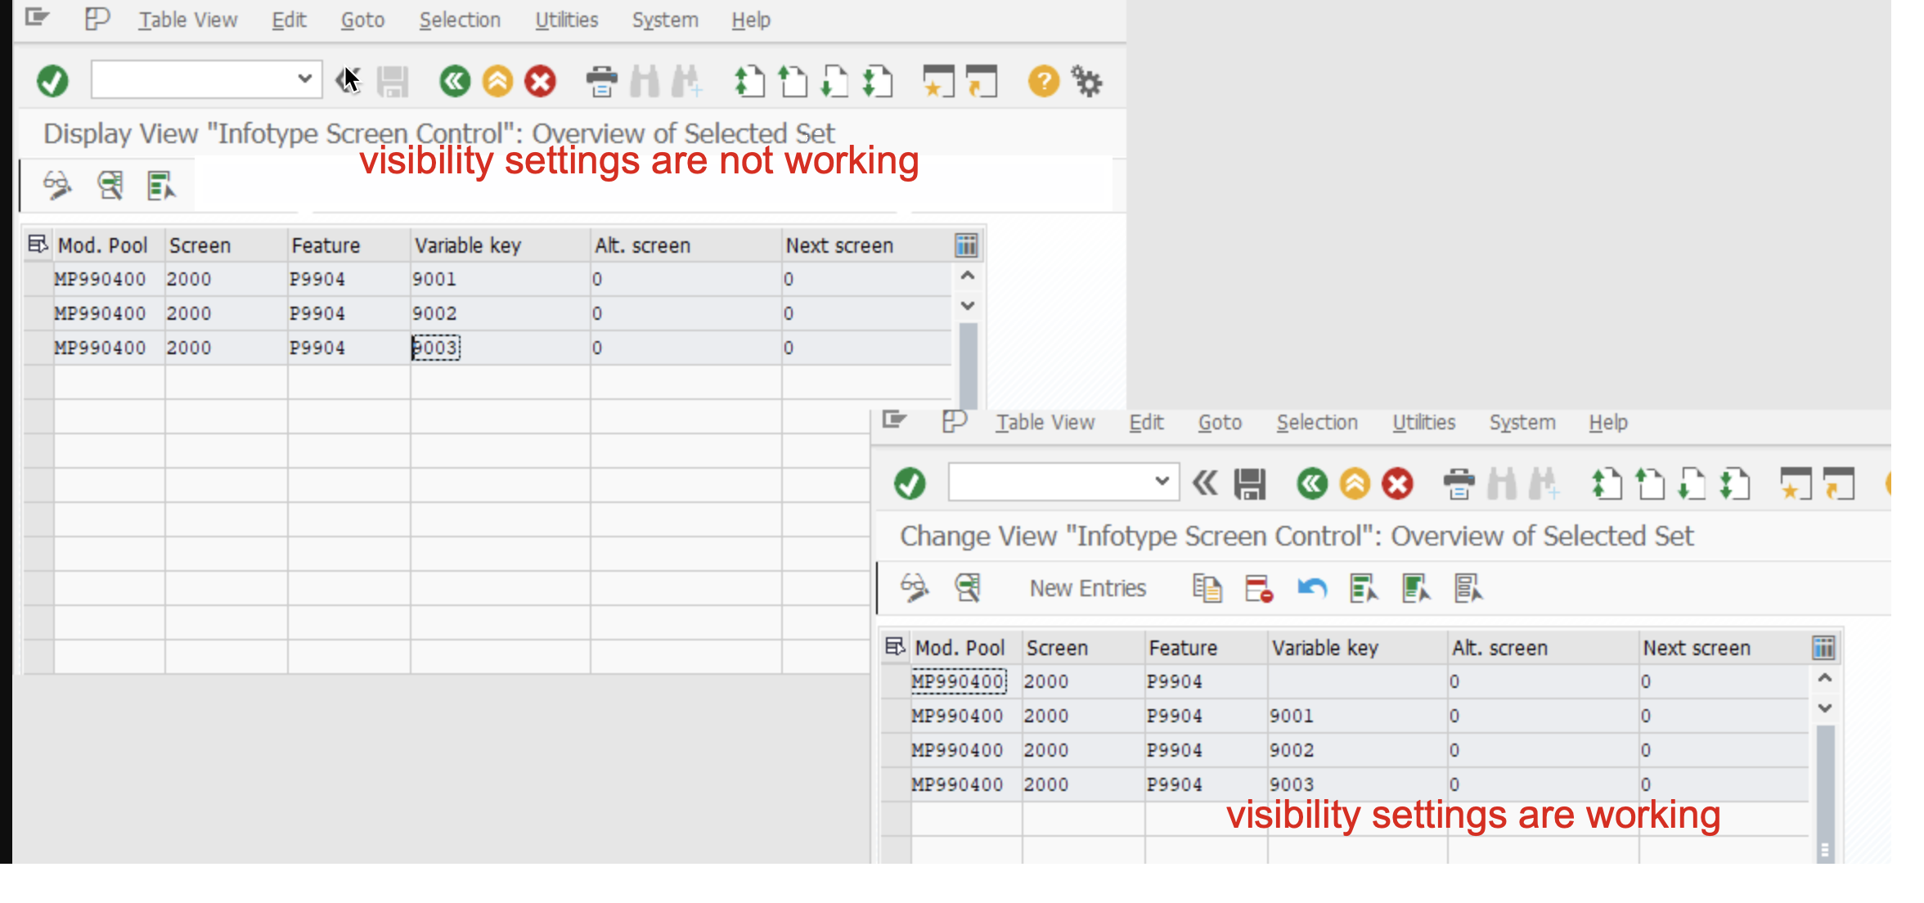Click yellow Help question mark icon
Image resolution: width=1924 pixels, height=903 pixels.
[x=1044, y=81]
